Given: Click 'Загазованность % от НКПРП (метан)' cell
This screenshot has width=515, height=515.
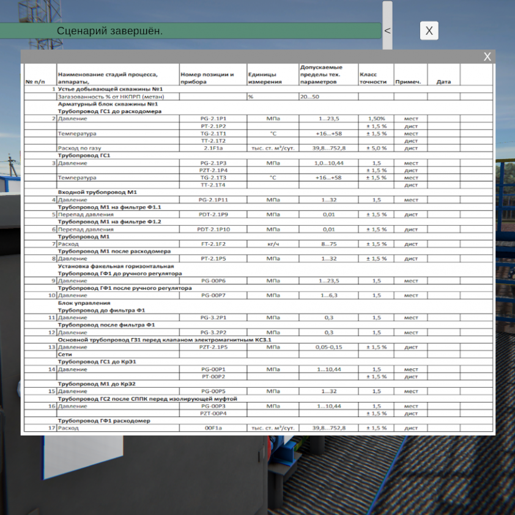Looking at the screenshot, I should (111, 97).
